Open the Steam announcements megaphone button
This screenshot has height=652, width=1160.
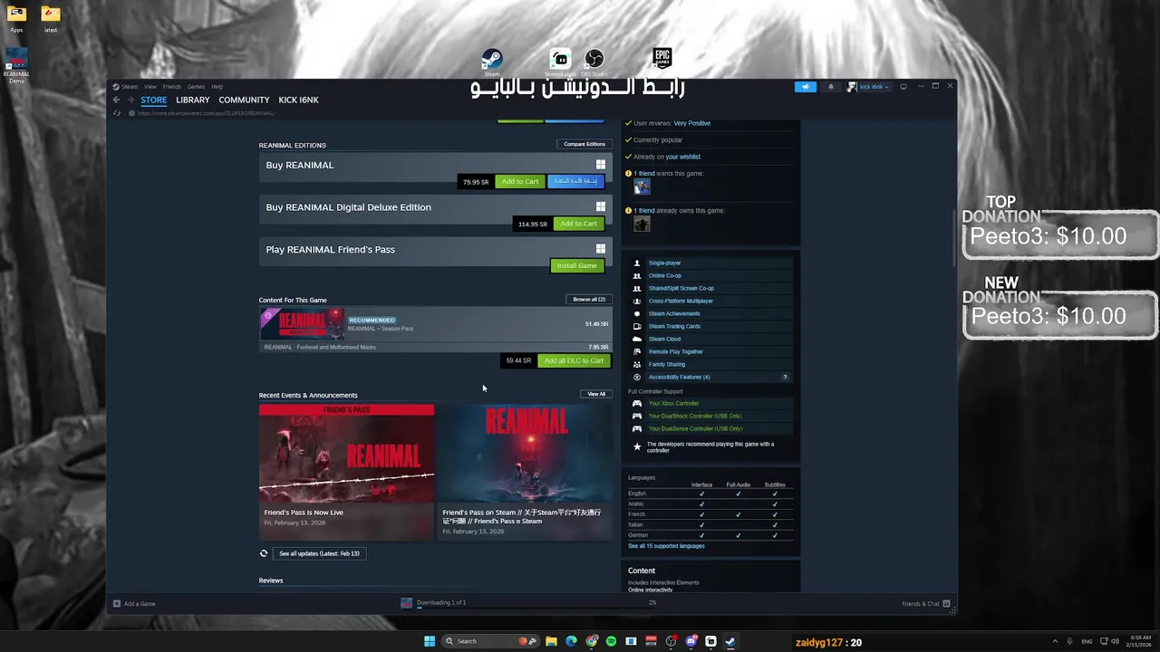tap(805, 87)
